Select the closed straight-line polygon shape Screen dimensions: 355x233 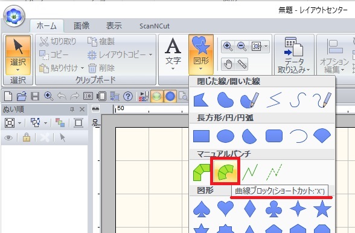(201, 100)
